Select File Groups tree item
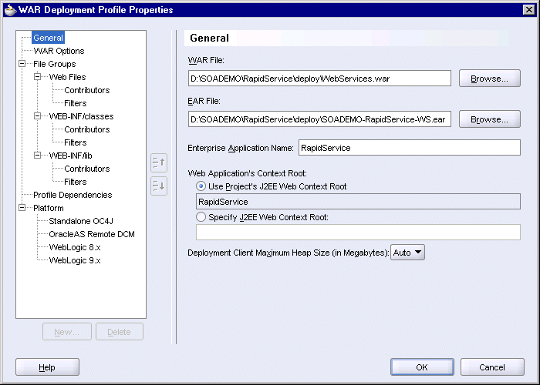Image resolution: width=540 pixels, height=385 pixels. (x=55, y=64)
